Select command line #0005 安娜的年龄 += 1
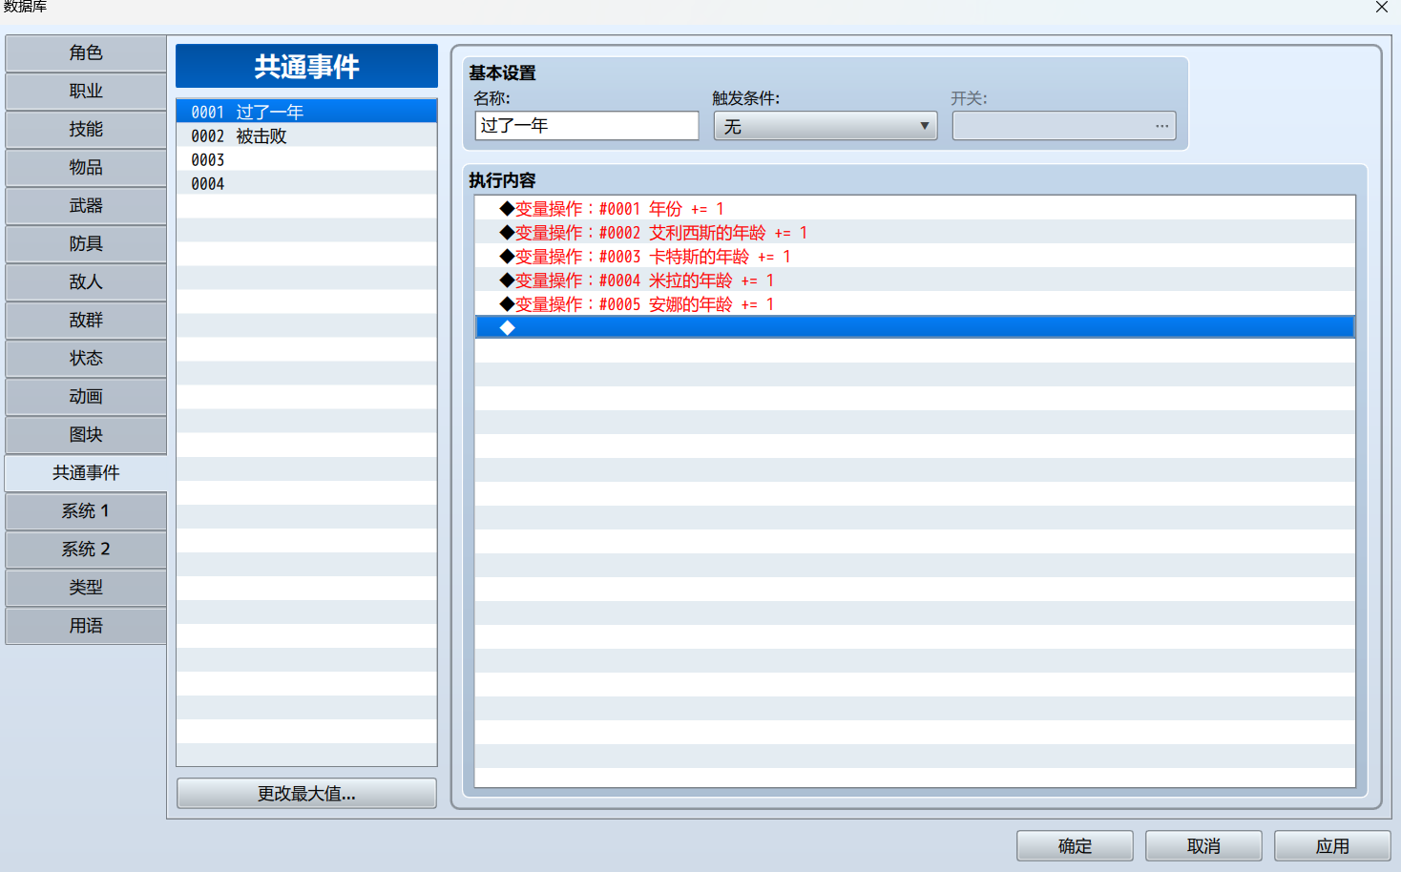 (x=914, y=303)
